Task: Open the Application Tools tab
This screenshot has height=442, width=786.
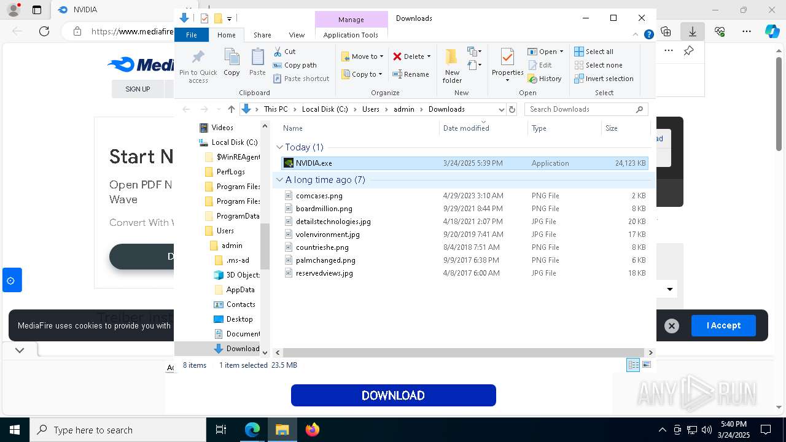Action: click(x=351, y=35)
